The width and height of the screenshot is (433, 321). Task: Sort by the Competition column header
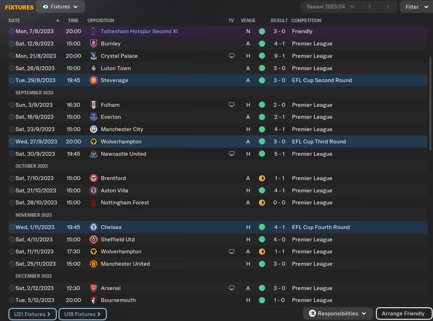point(306,21)
